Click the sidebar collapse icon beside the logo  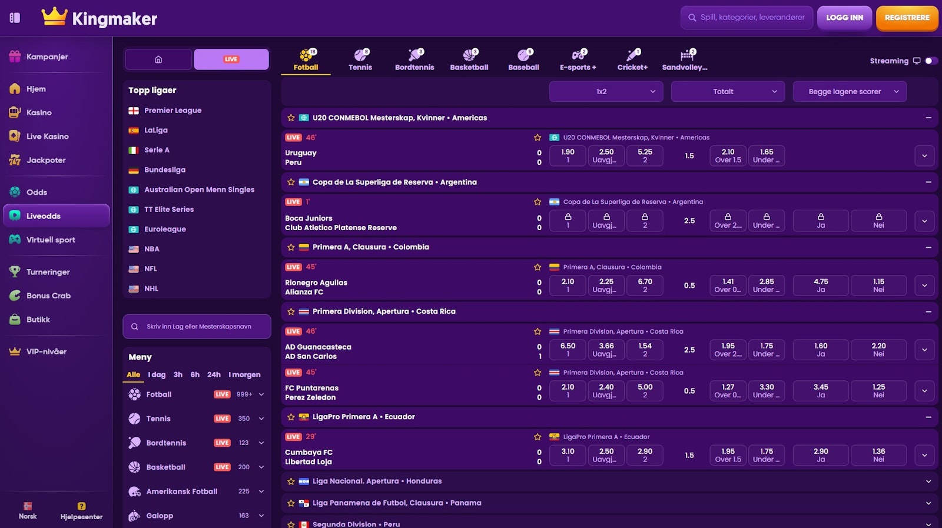pos(15,18)
